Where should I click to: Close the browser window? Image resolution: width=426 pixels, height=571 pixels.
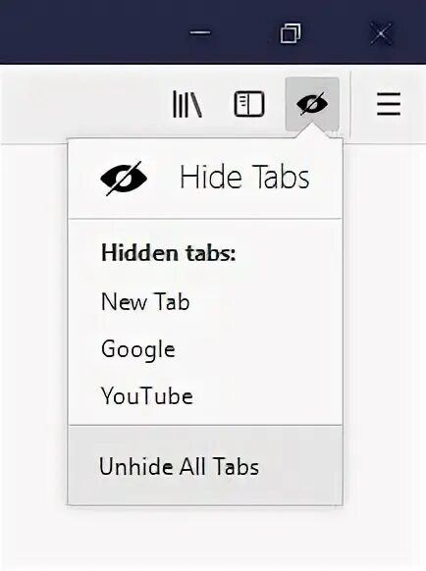[x=381, y=33]
